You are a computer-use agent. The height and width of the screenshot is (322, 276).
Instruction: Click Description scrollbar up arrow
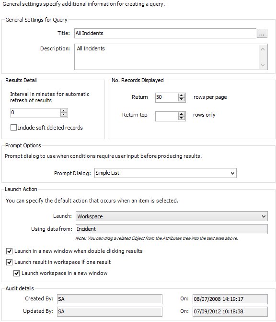click(x=263, y=49)
